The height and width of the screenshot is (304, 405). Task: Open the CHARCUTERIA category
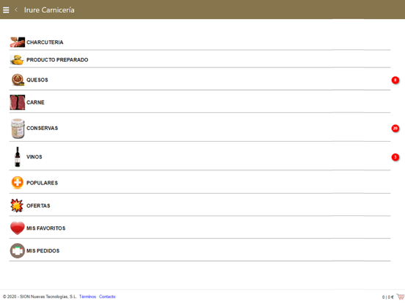(45, 42)
